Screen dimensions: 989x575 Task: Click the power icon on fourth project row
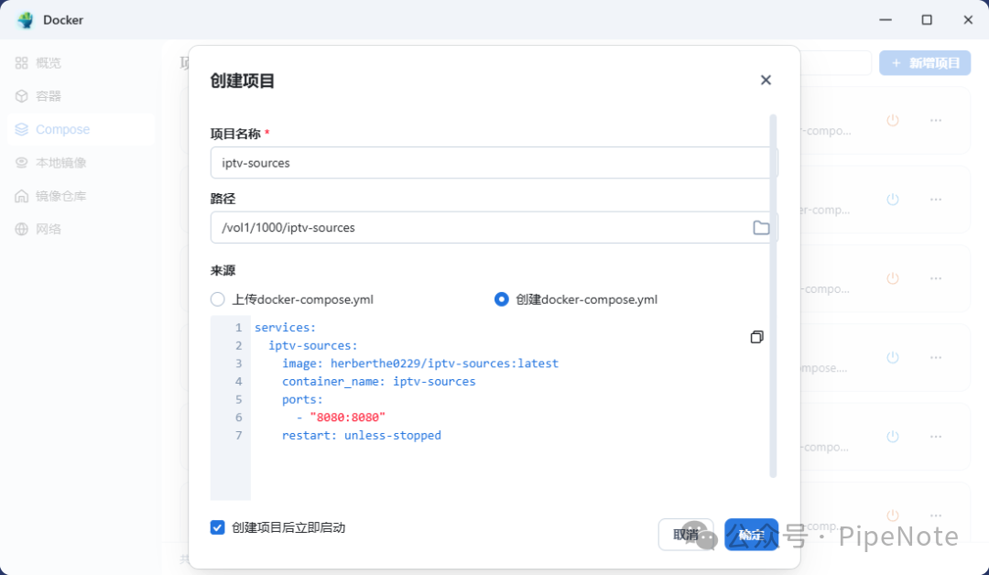[x=892, y=357]
